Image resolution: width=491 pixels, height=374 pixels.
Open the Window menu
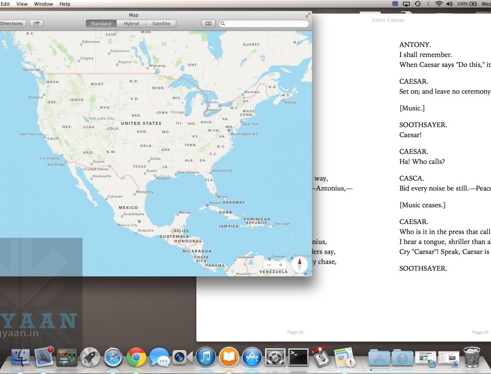point(43,4)
